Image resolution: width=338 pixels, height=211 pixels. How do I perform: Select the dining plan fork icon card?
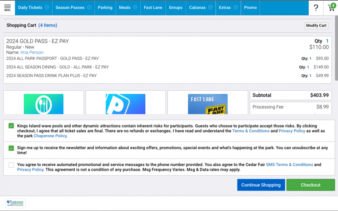[x=44, y=104]
